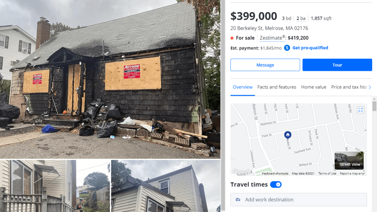Open the Home value tab

click(314, 87)
